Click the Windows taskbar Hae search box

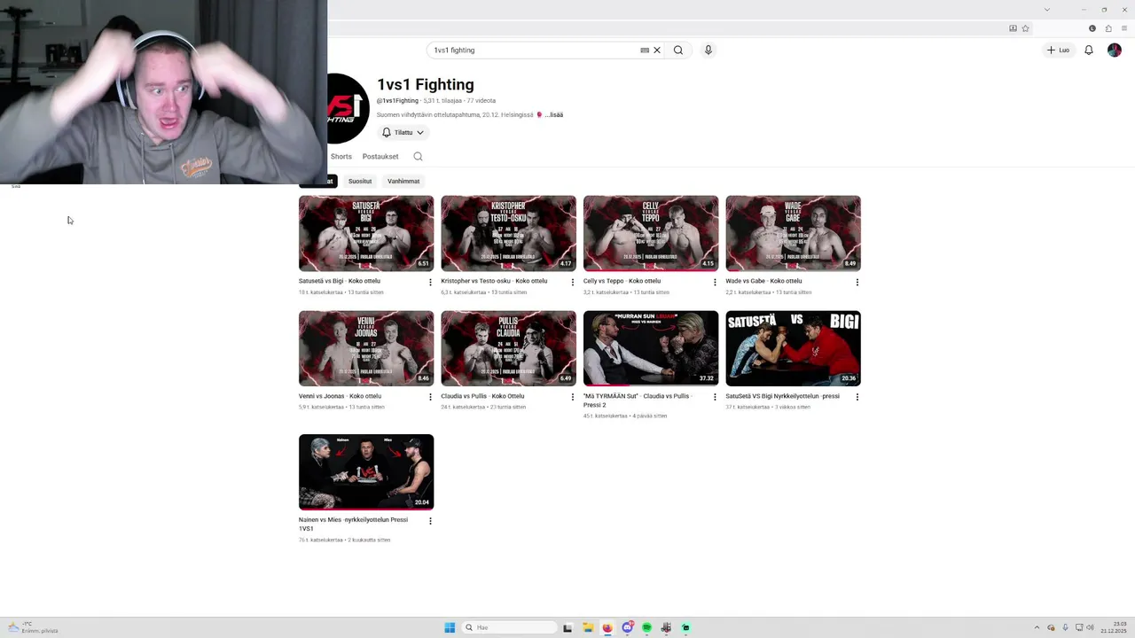(x=509, y=627)
